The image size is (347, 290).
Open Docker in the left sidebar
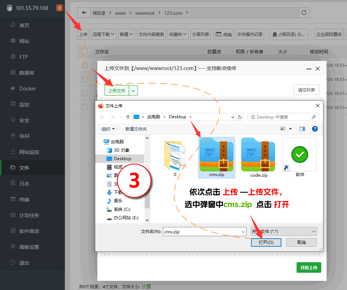28,89
